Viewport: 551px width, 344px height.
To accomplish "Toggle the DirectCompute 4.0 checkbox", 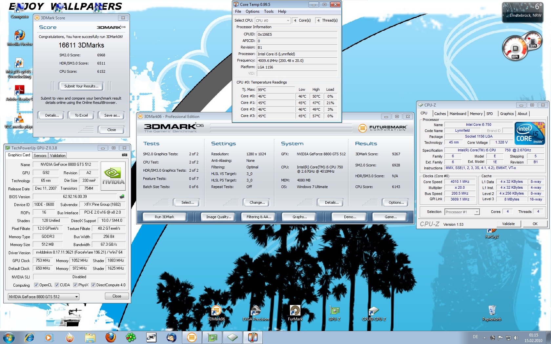I will (93, 285).
